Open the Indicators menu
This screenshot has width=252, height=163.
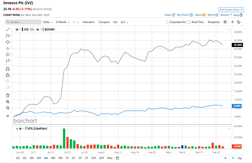click(89, 22)
